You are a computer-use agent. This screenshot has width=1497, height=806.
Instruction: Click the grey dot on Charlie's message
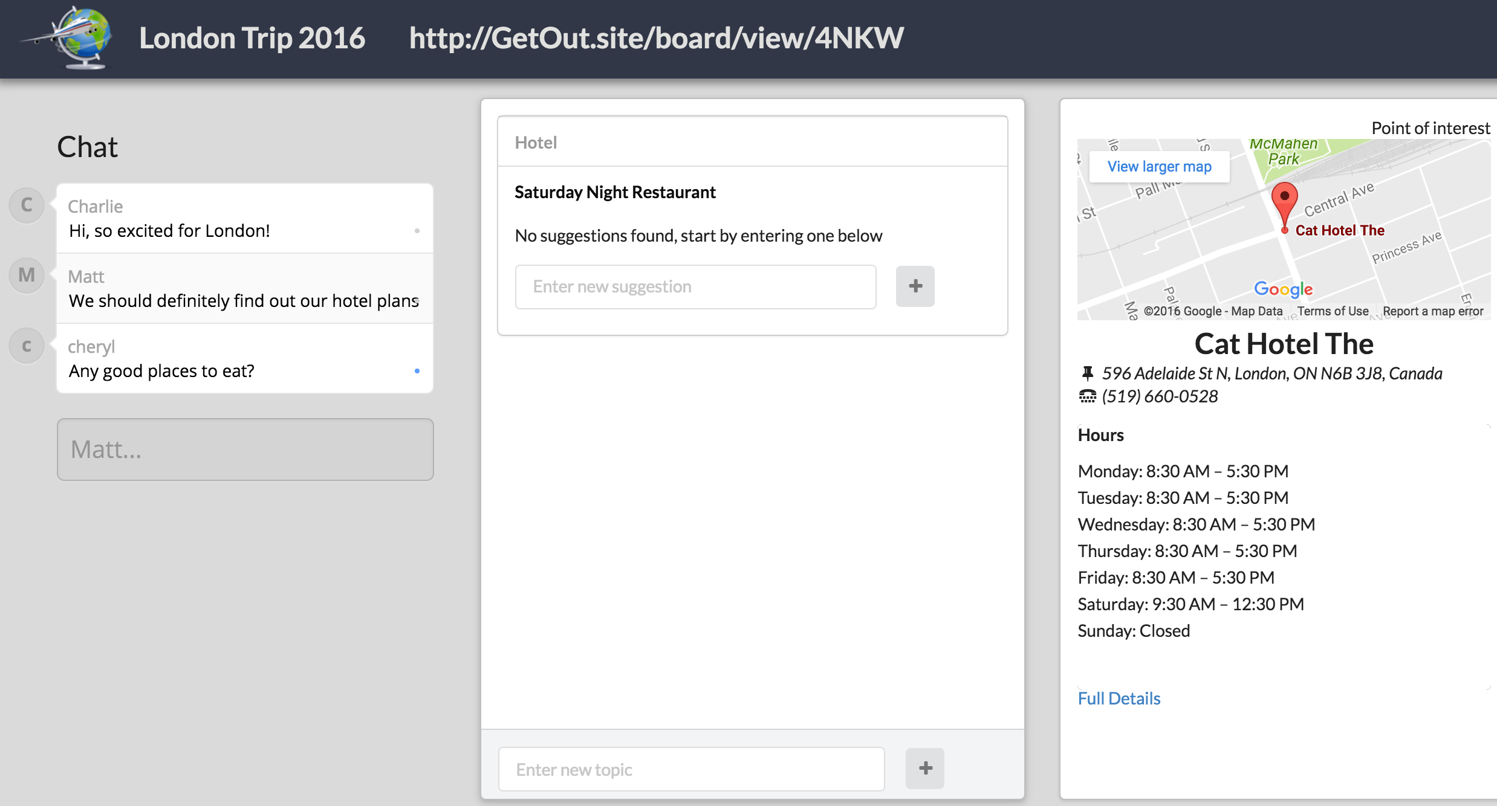click(x=417, y=231)
